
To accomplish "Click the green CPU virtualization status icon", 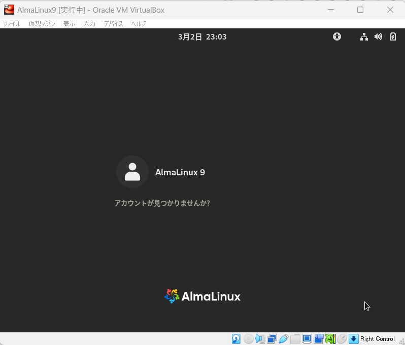I will click(330, 339).
